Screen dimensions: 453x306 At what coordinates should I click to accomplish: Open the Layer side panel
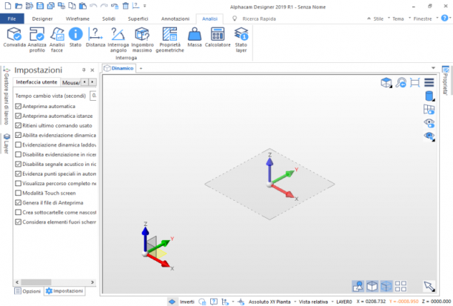pyautogui.click(x=7, y=144)
